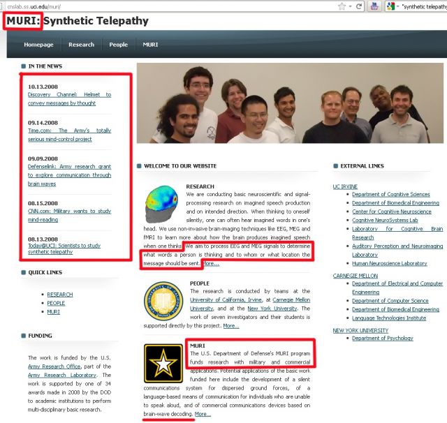This screenshot has height=423, width=447.
Task: Open Laboratory for Cognitive Brain Research link
Action: pyautogui.click(x=397, y=233)
